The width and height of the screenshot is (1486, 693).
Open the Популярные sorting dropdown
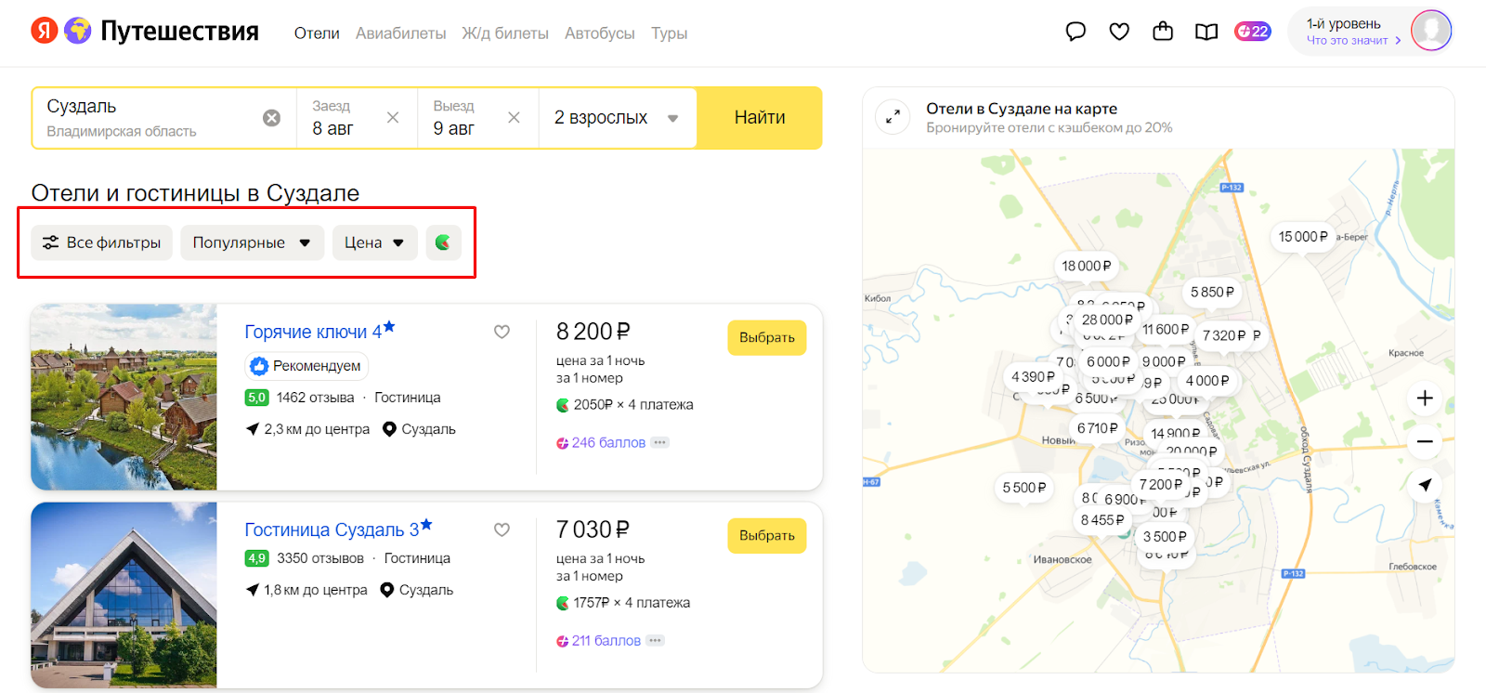[x=252, y=242]
